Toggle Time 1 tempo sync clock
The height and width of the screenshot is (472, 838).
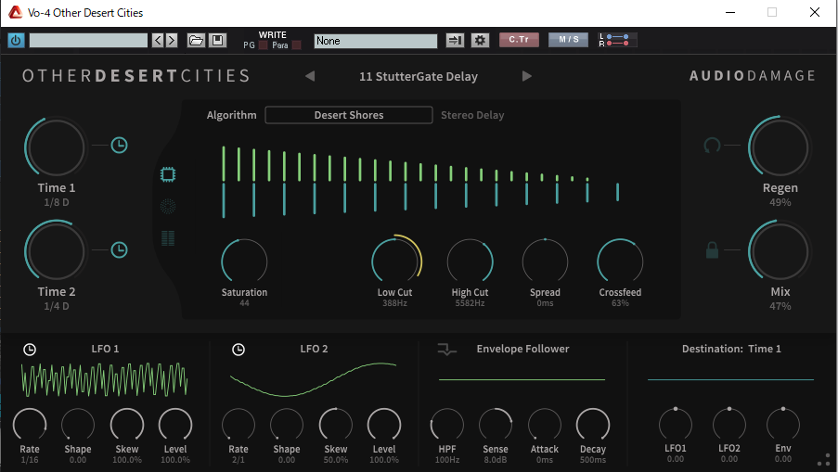coord(119,146)
